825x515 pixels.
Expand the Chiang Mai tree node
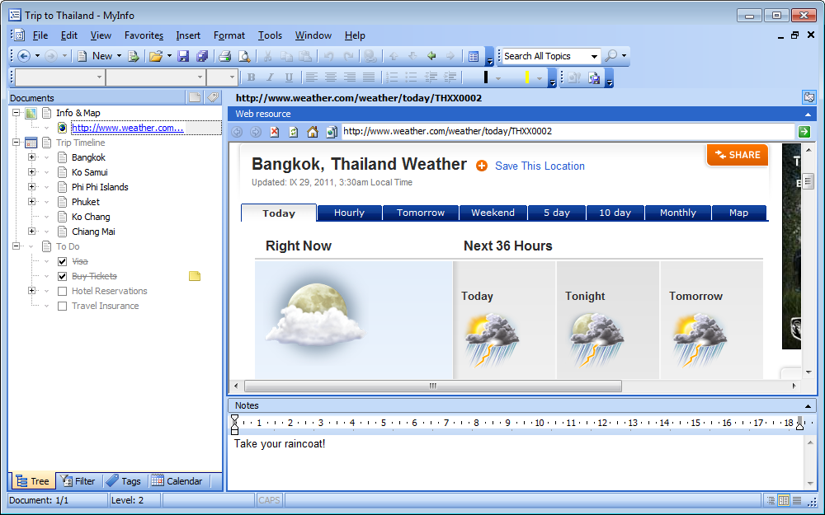click(x=31, y=232)
